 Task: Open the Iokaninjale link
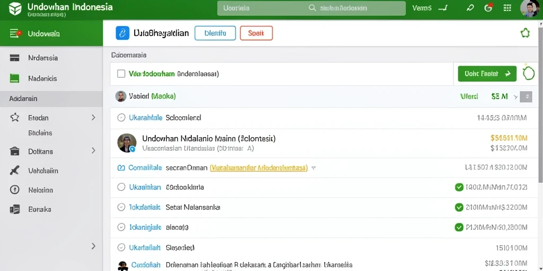click(145, 227)
